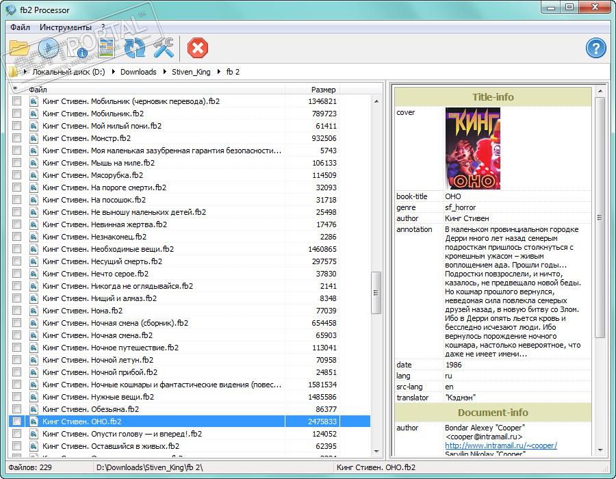
Task: Click the fb2 file icon for Незнакомец.fb2
Action: click(34, 237)
